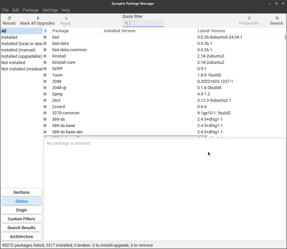This screenshot has height=249, width=287.
Task: Sort by Latest Version column header
Action: pos(241,31)
